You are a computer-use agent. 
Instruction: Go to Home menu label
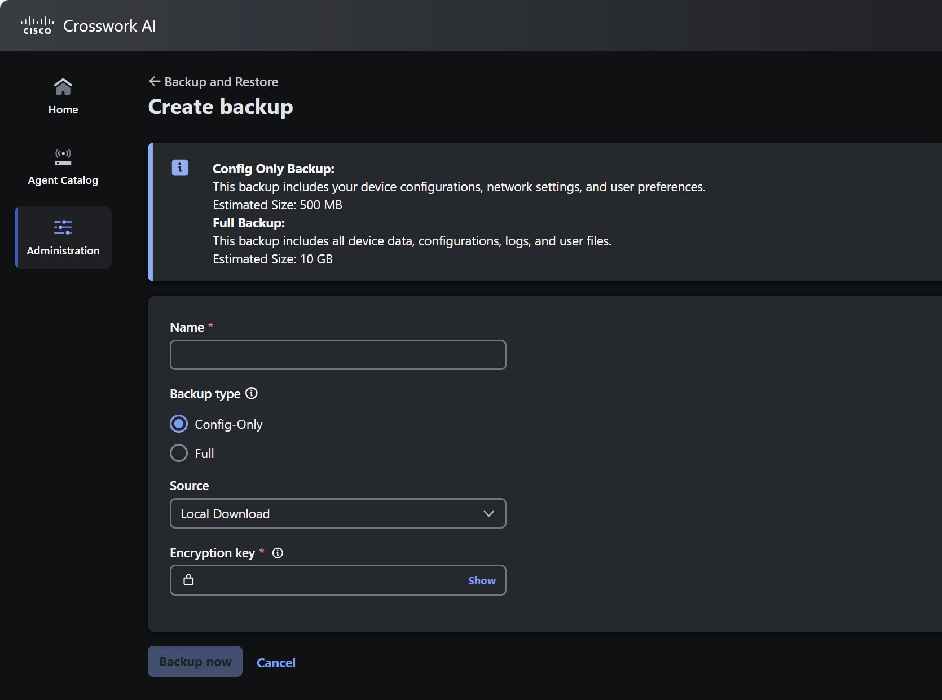pyautogui.click(x=63, y=109)
